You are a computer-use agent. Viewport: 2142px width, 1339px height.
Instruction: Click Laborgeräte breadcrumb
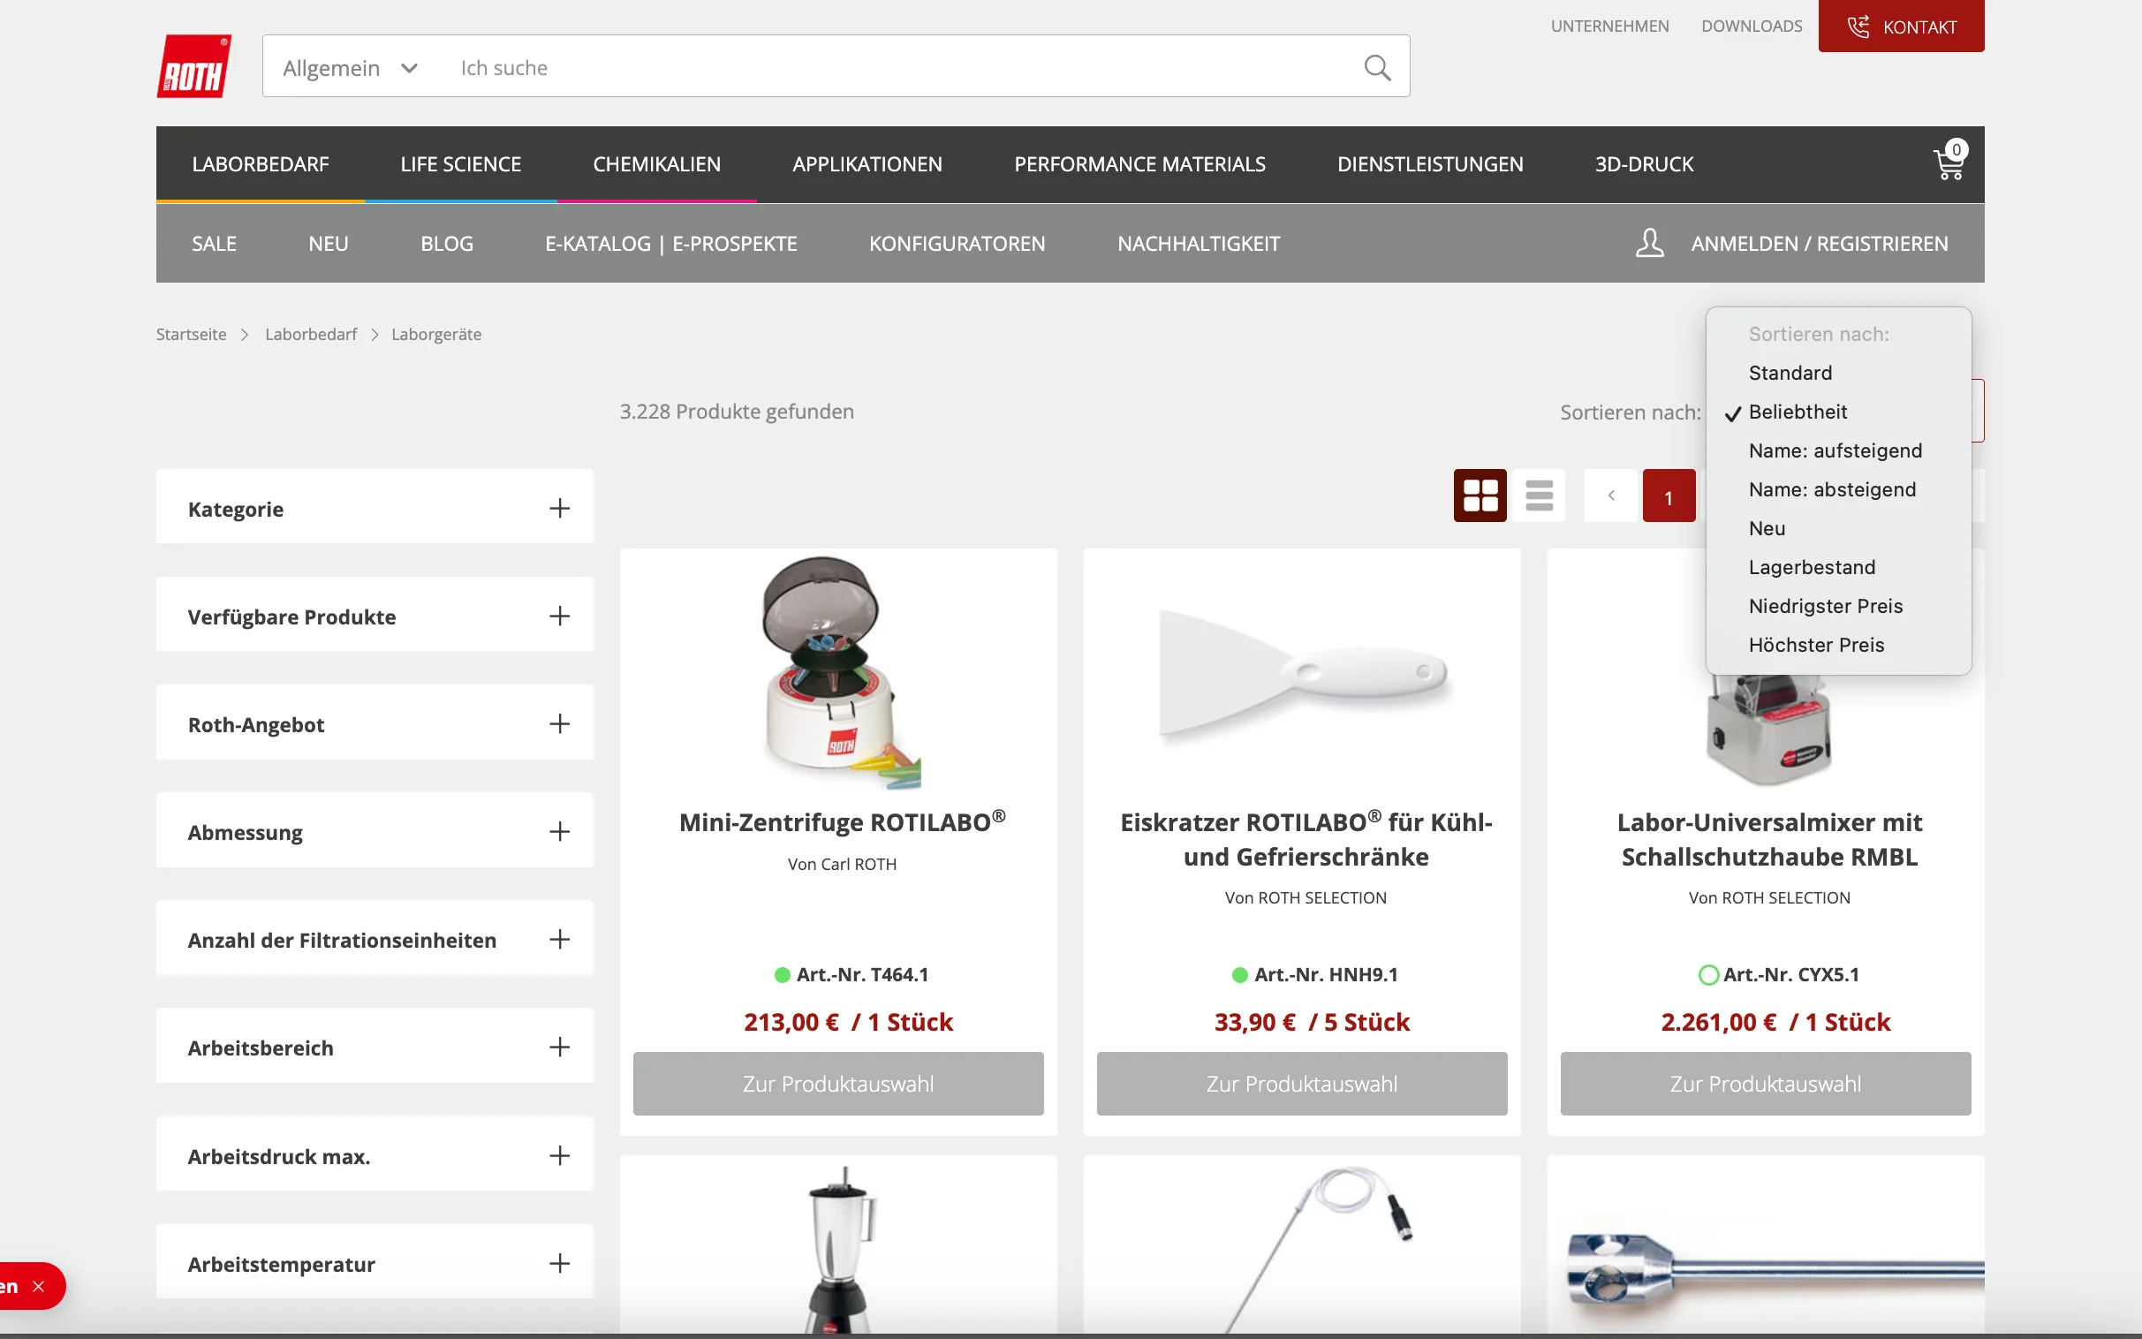(x=436, y=334)
